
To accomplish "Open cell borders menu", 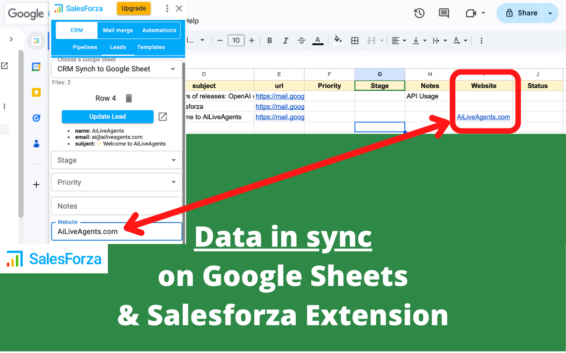I will tap(355, 41).
